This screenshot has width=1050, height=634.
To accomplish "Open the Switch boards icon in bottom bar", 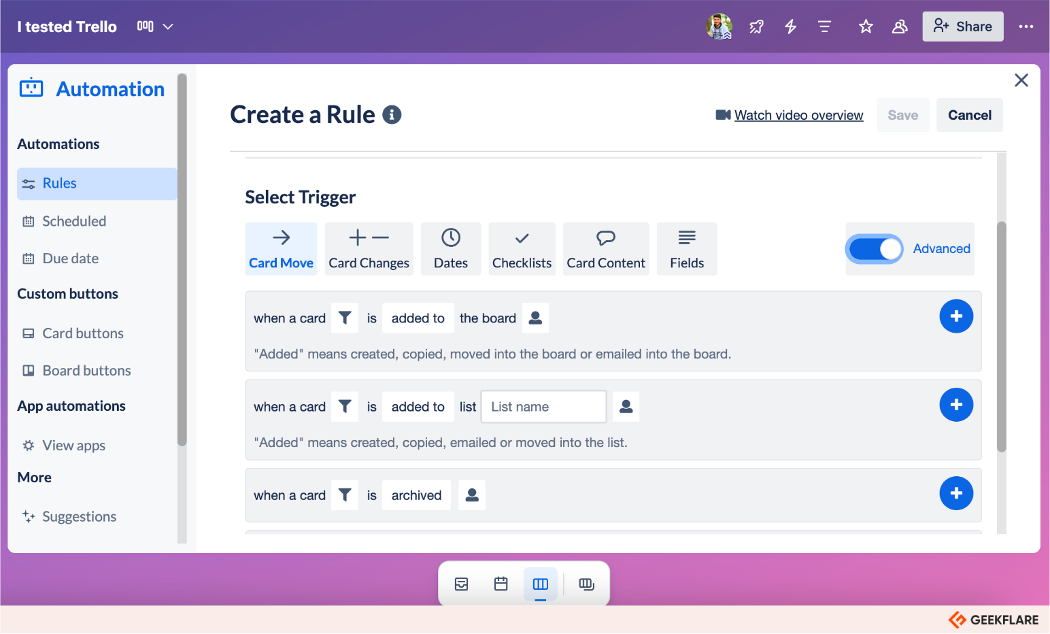I will tap(586, 584).
